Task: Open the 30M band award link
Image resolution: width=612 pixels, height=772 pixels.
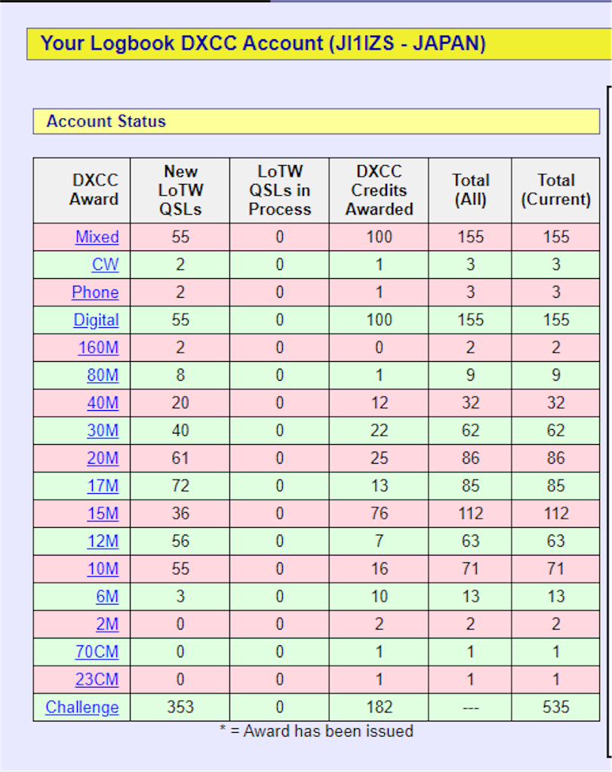Action: (x=103, y=430)
